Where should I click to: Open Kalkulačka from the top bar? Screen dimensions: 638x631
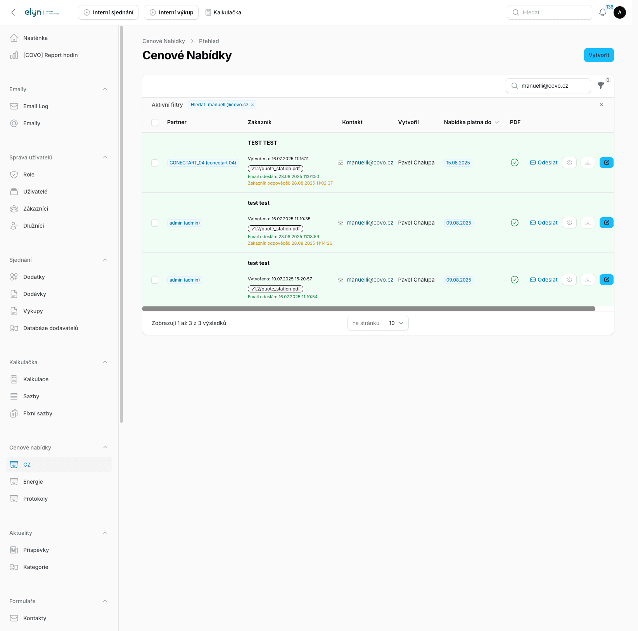pyautogui.click(x=223, y=12)
